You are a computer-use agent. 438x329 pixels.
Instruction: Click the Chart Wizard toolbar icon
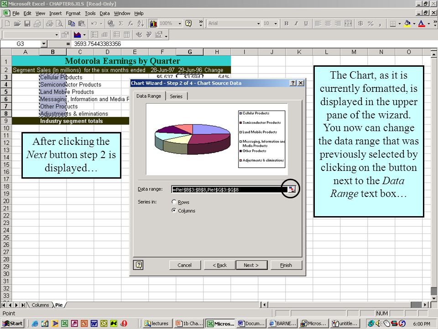pyautogui.click(x=153, y=23)
